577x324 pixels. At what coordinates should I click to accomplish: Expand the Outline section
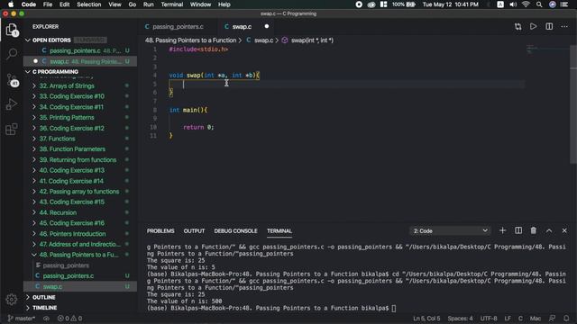[43, 297]
